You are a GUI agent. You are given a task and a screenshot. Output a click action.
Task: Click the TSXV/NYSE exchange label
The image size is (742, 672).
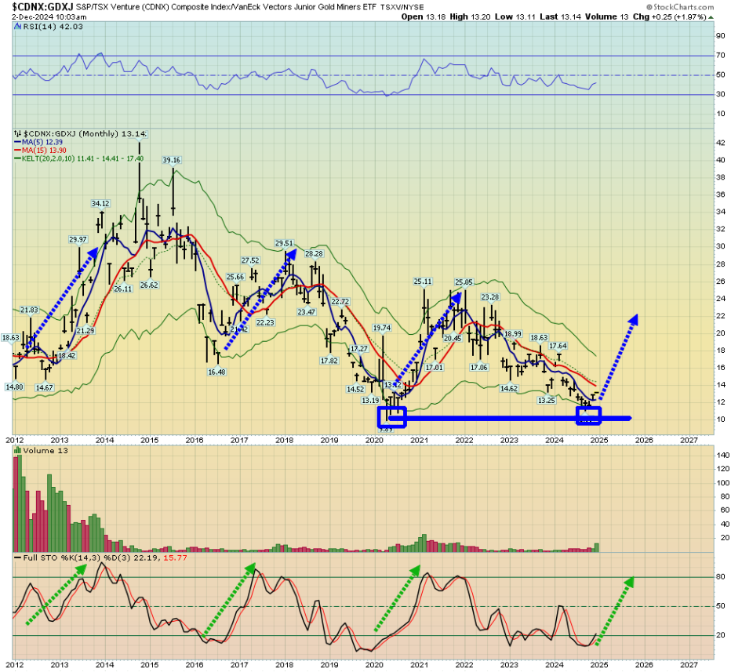tap(402, 8)
